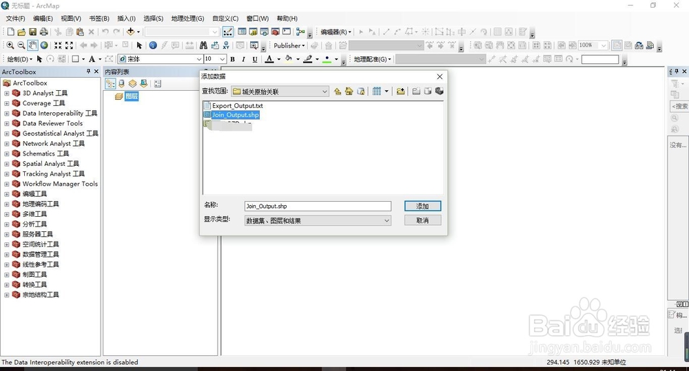Image resolution: width=689 pixels, height=371 pixels.
Task: Print the map
Action: click(x=43, y=32)
